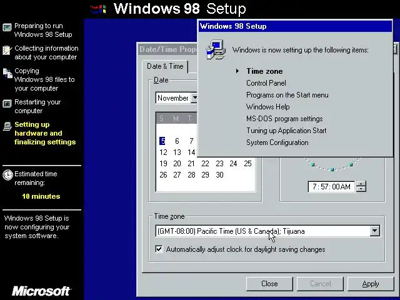Click the Windows flag logo in header
The height and width of the screenshot is (300, 400).
click(x=98, y=9)
